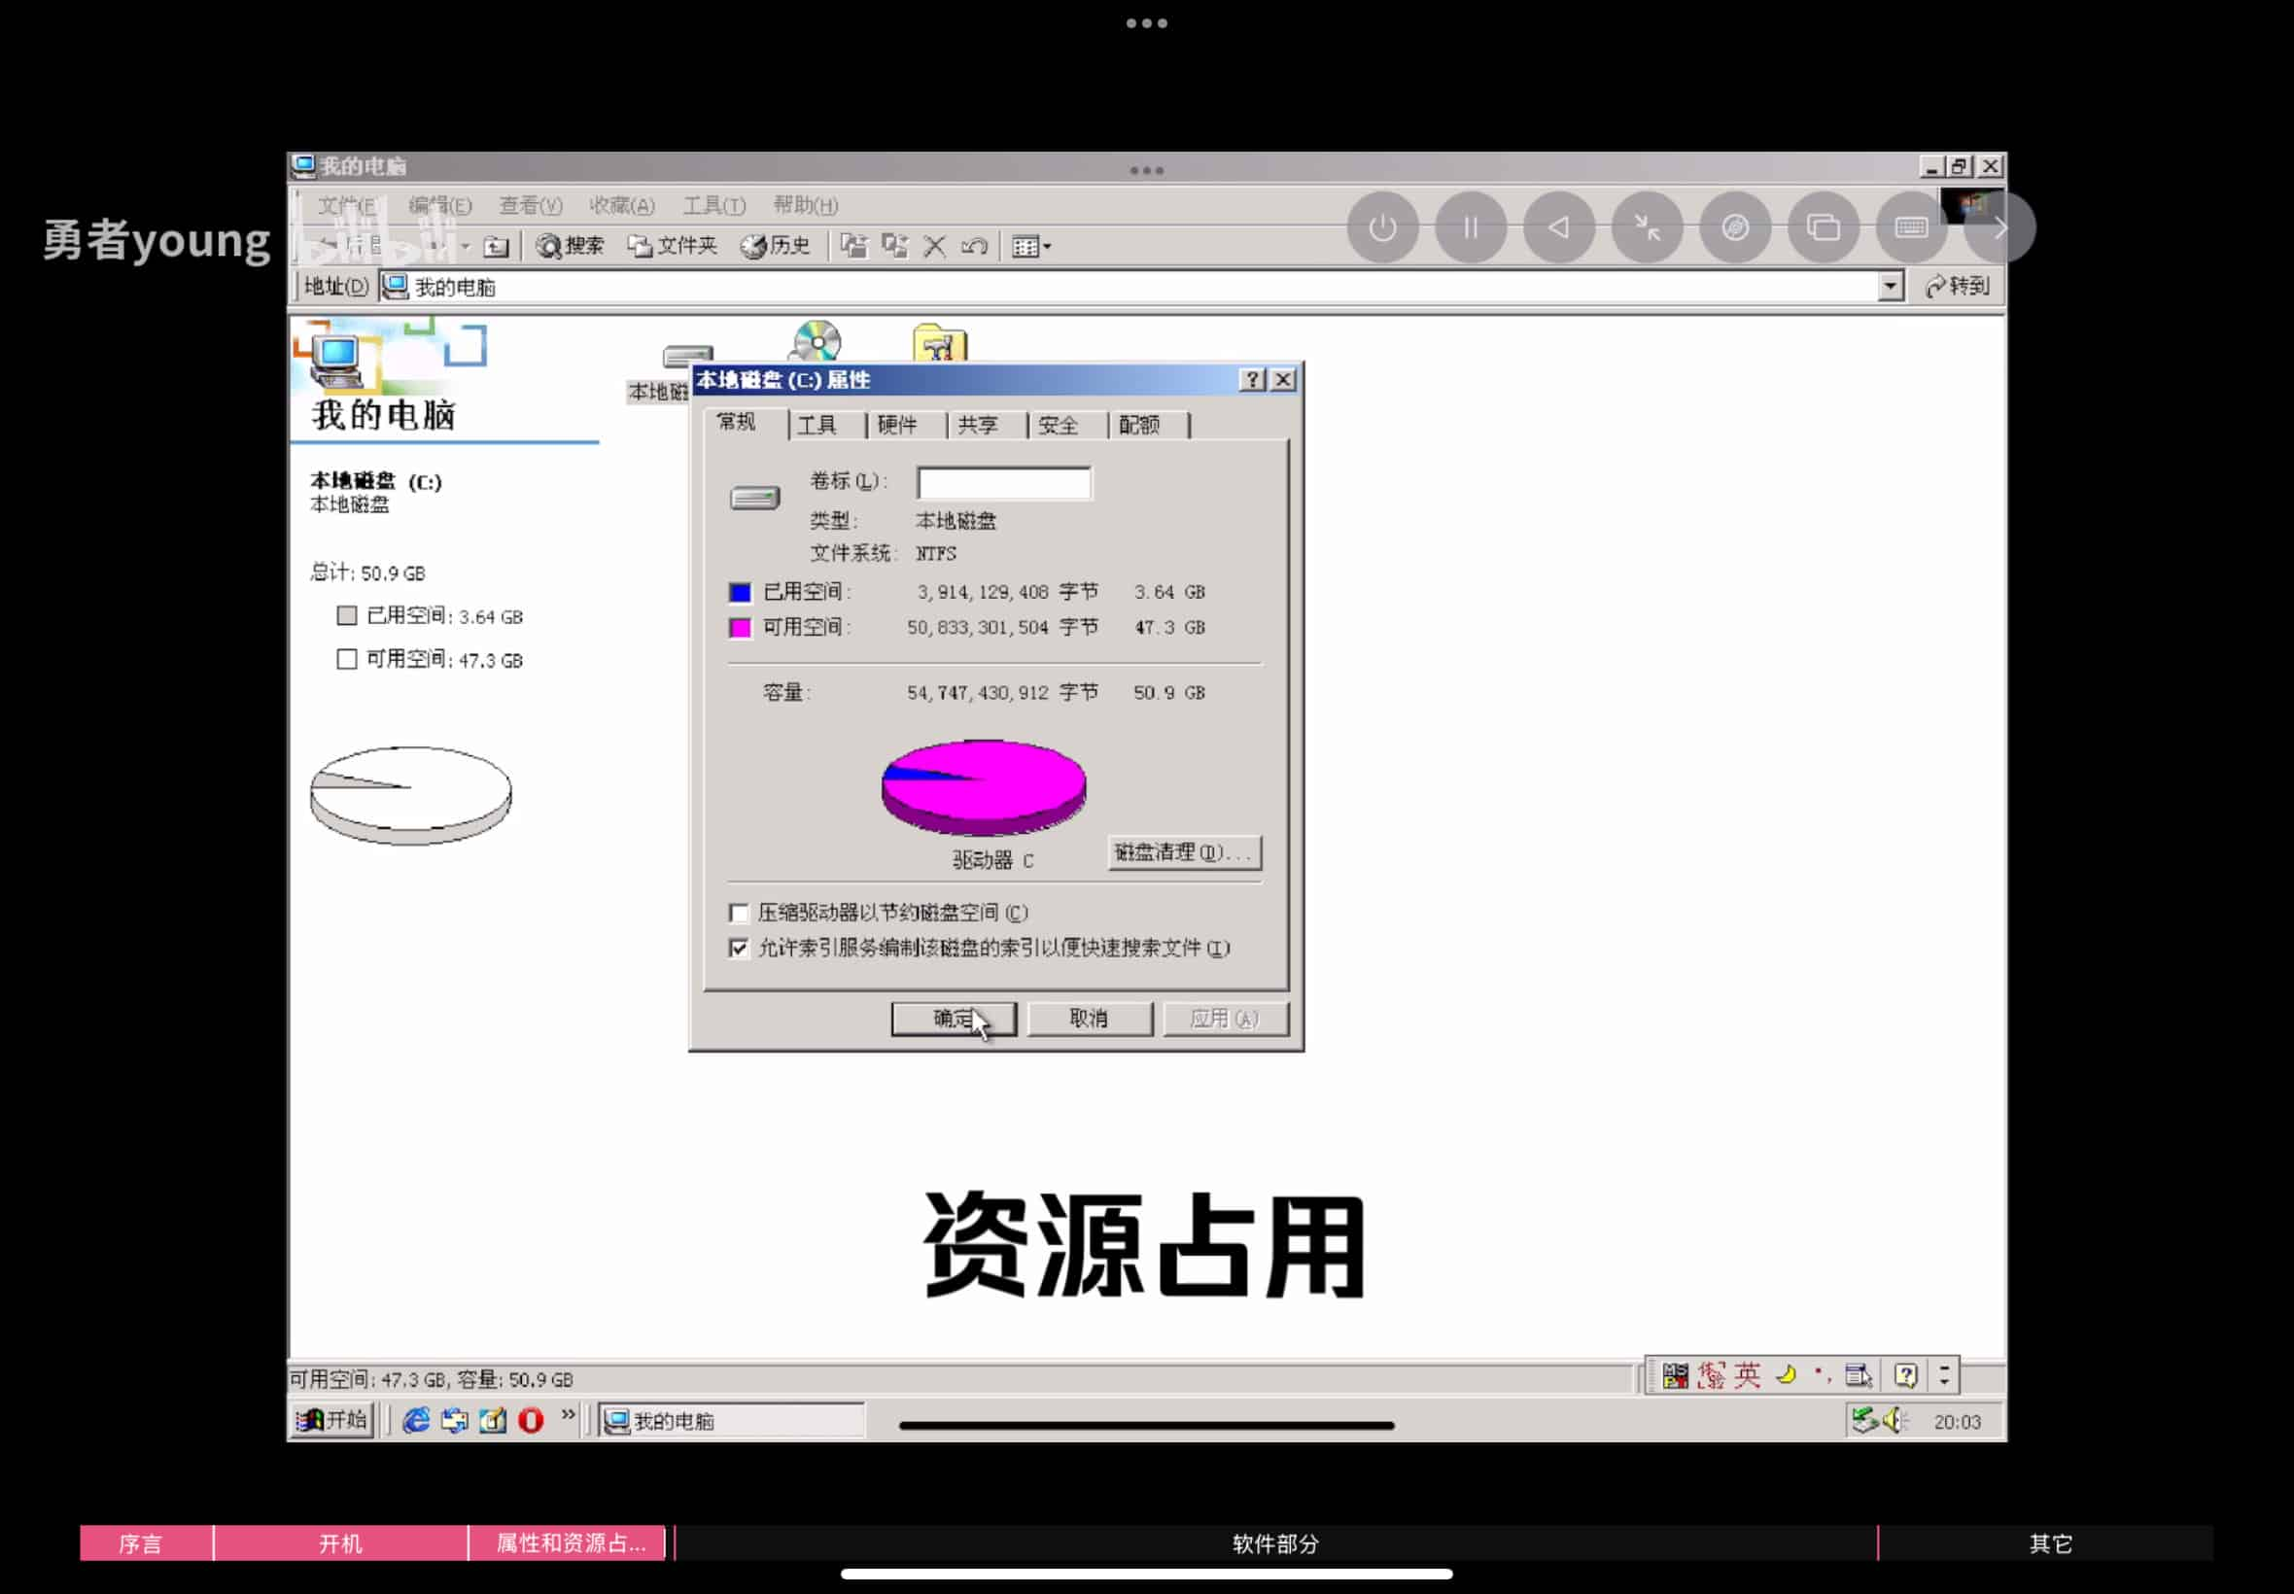Click the network tray icon

pos(1863,1420)
